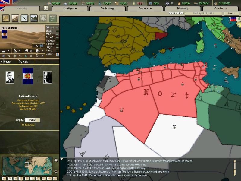Click the oil droplet resource icon
Viewport: 241px width, 181px height.
tap(100, 3)
